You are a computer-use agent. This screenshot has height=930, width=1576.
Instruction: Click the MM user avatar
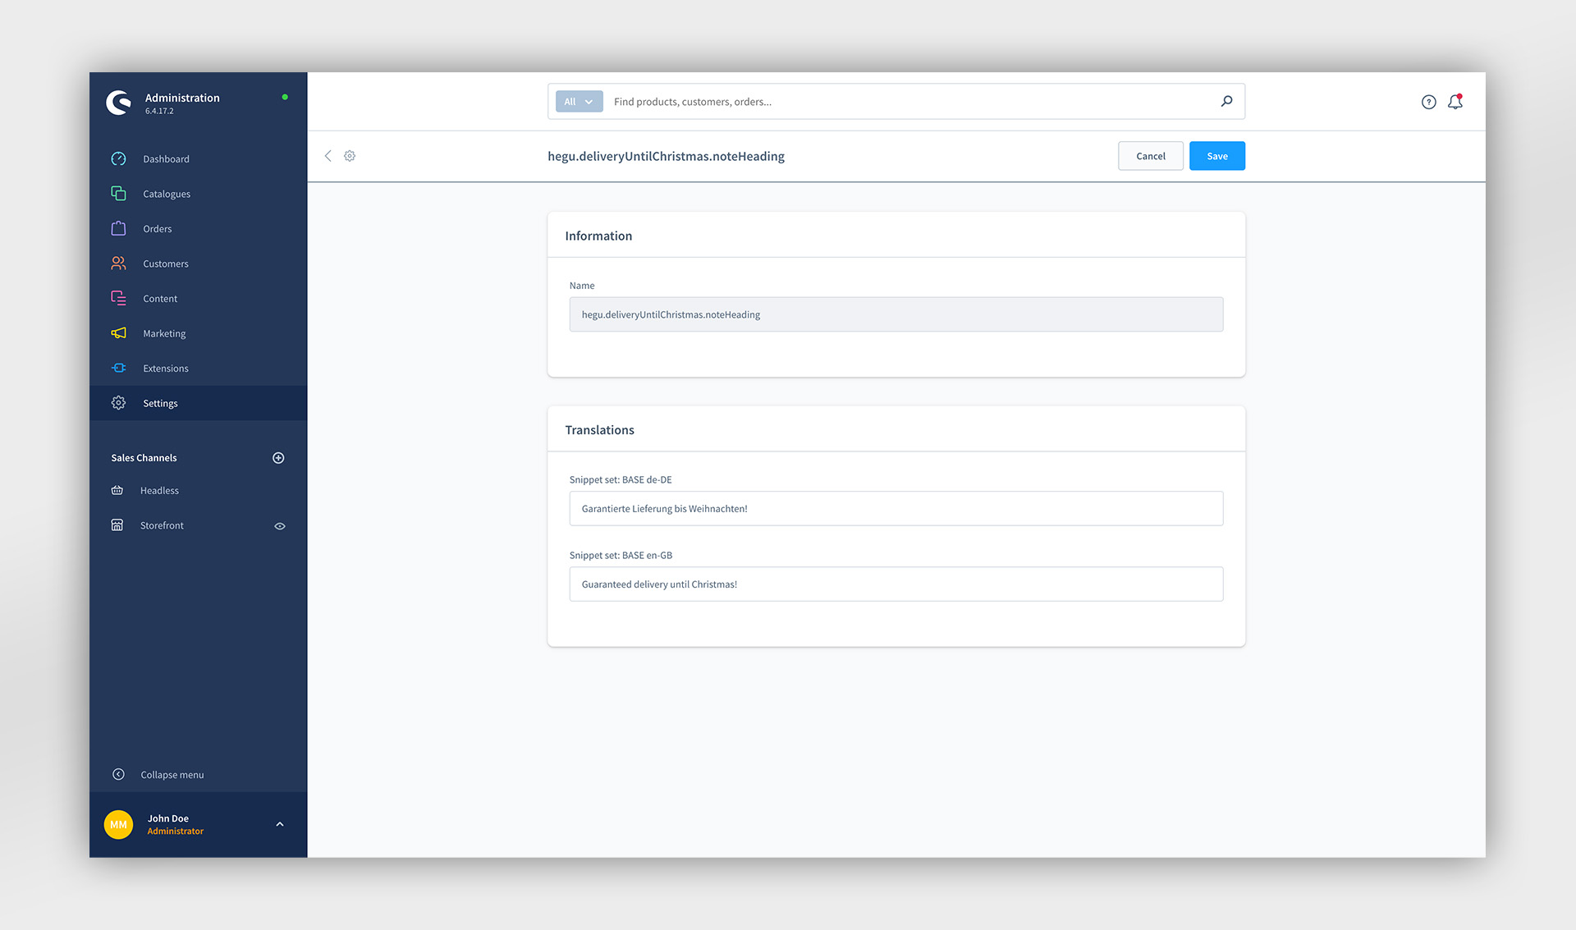pos(119,824)
